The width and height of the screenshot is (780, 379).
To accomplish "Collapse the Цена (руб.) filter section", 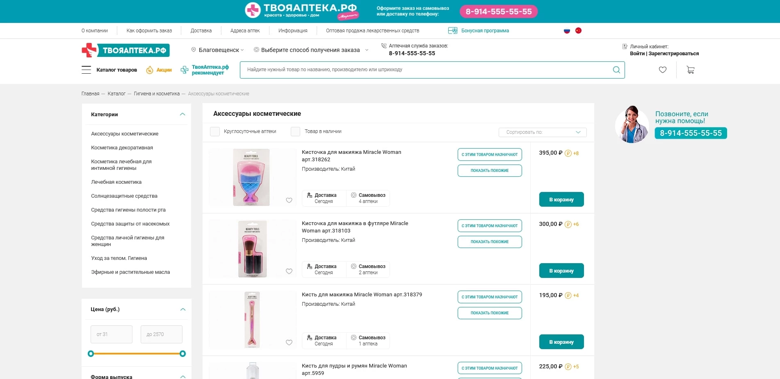I will tap(183, 309).
